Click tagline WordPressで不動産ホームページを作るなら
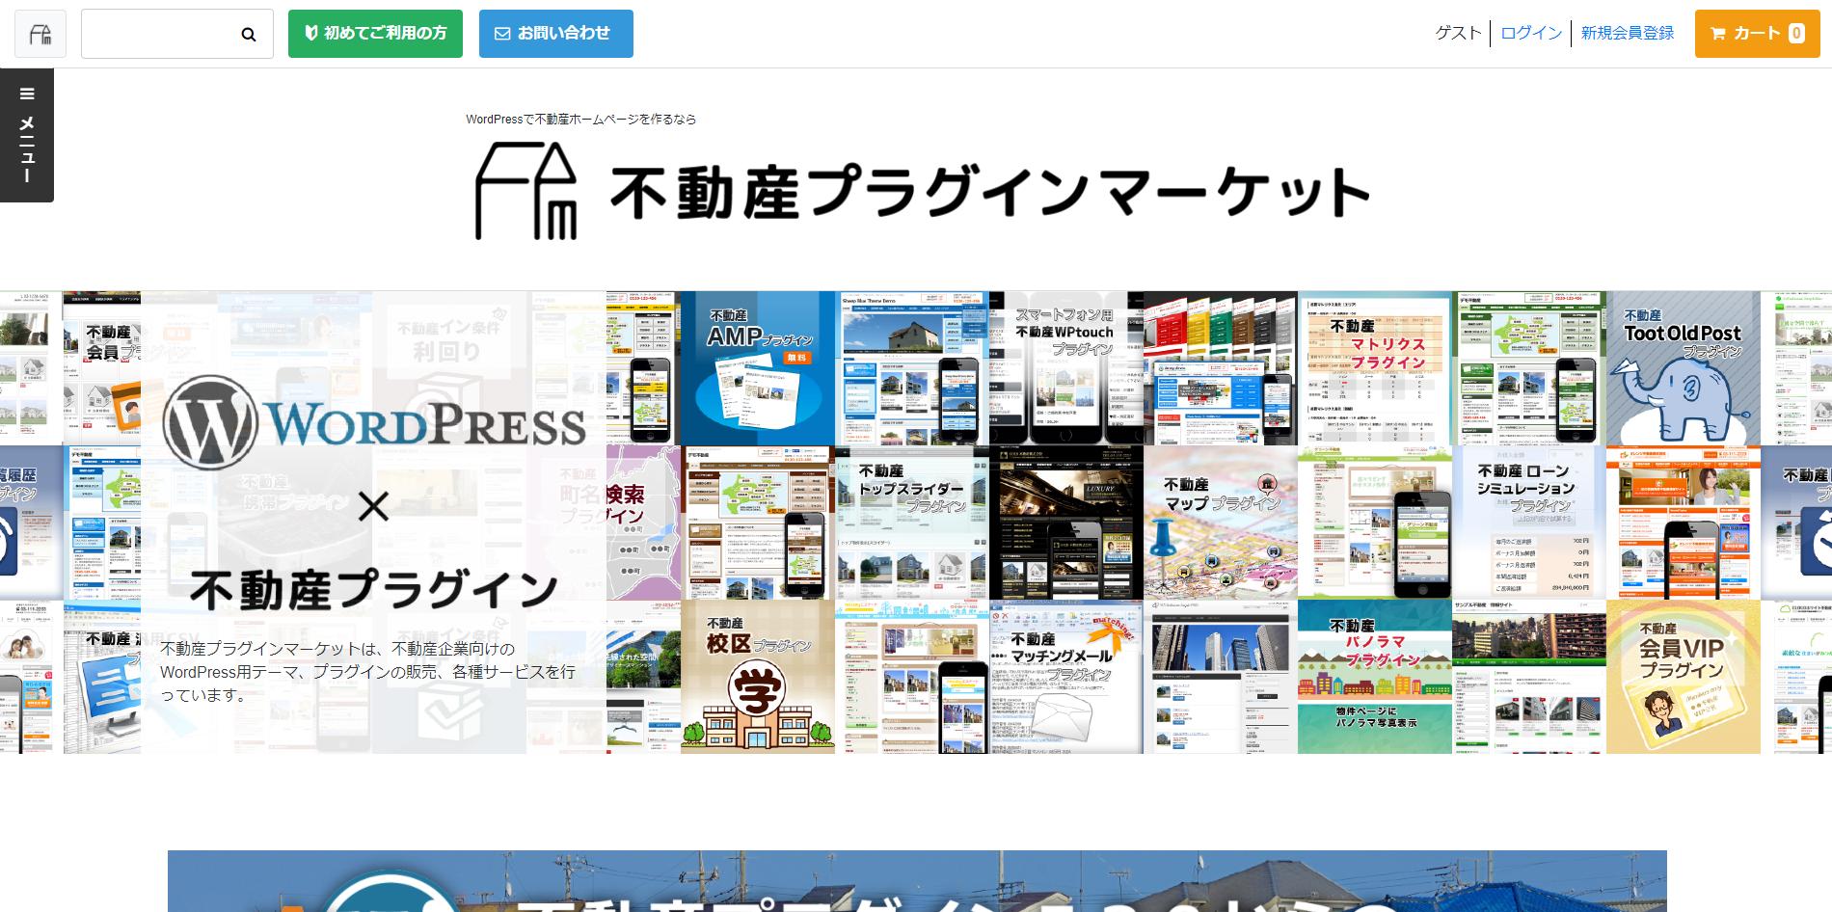 (581, 120)
